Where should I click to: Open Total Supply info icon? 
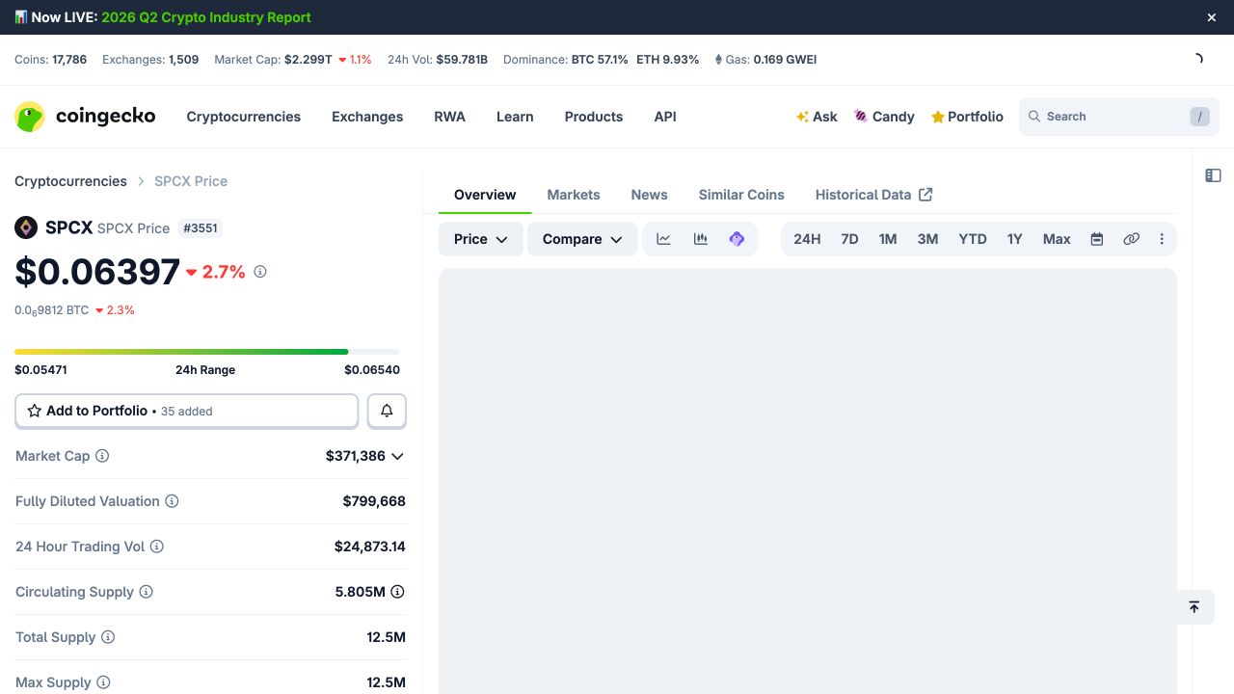108,637
